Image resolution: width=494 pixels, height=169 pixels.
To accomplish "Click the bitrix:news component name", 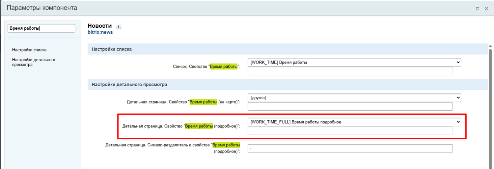I will pyautogui.click(x=100, y=32).
